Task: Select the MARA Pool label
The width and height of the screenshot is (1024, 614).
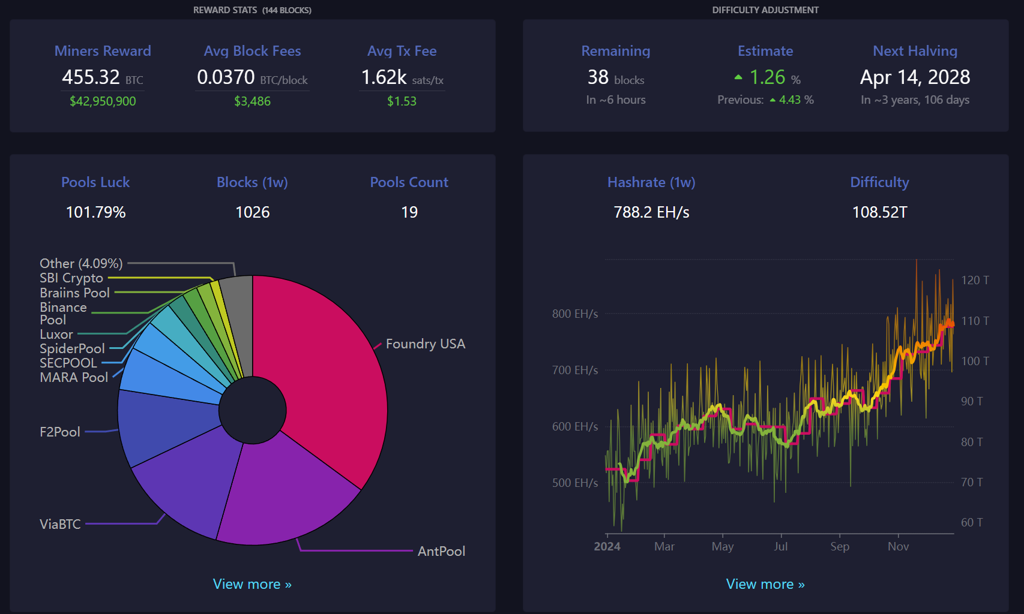Action: point(74,377)
